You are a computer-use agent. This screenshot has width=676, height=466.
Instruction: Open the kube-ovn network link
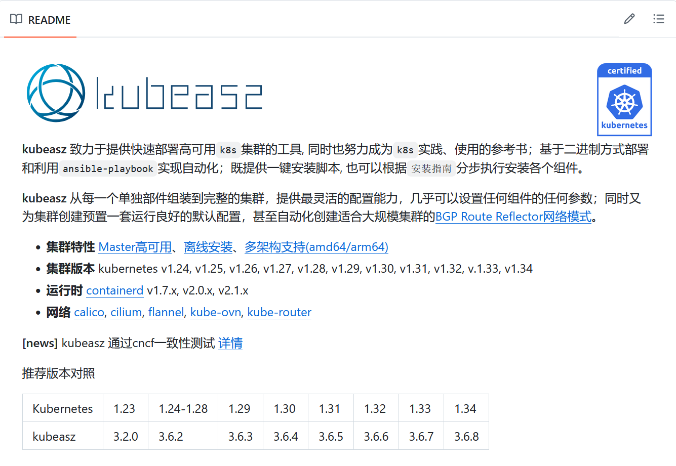click(x=216, y=312)
